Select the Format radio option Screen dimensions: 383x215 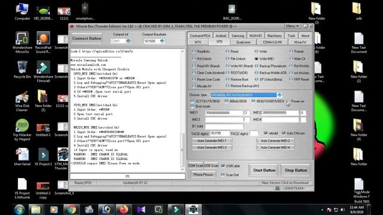291,51
